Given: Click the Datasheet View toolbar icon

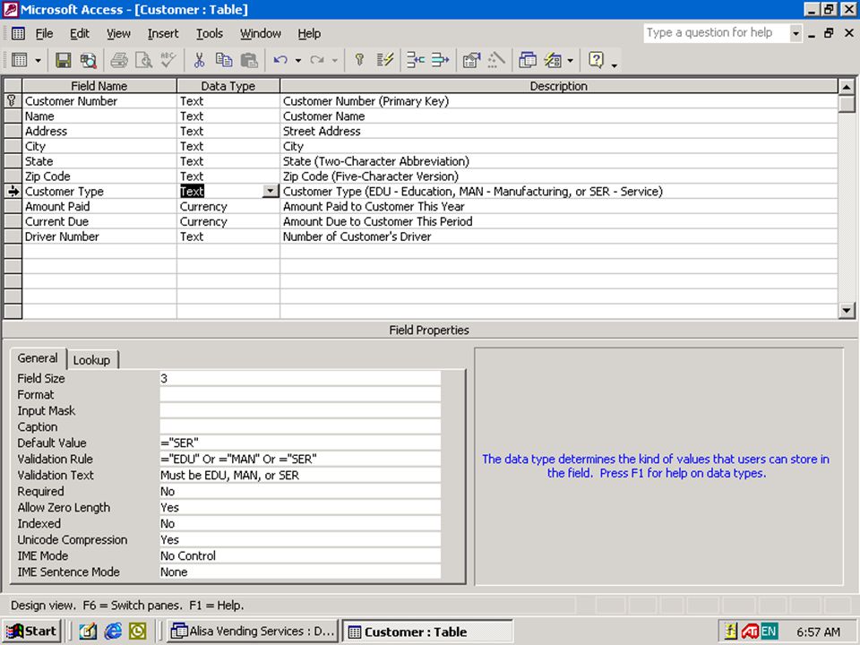Looking at the screenshot, I should coord(20,60).
